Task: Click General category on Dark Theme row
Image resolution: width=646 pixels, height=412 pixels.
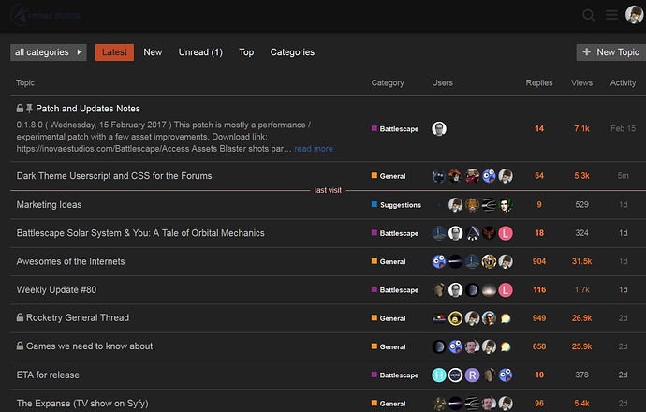Action: tap(389, 176)
